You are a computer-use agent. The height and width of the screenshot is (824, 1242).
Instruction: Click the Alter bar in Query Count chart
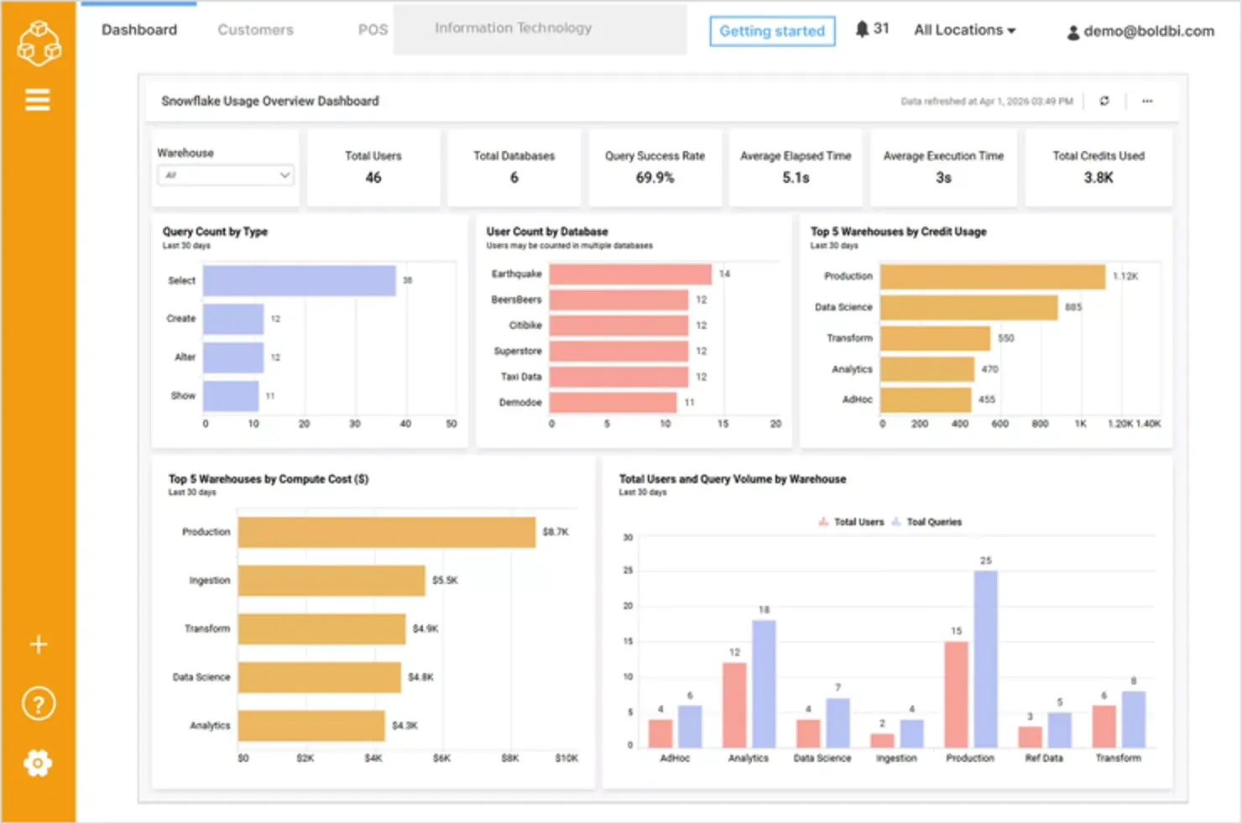[x=233, y=357]
